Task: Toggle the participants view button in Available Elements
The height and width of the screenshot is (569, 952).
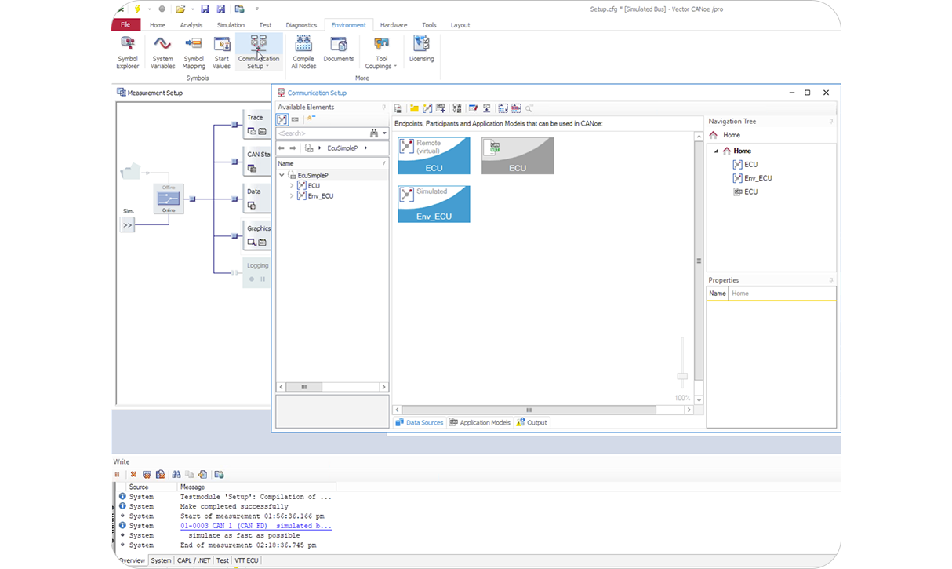Action: coord(282,119)
